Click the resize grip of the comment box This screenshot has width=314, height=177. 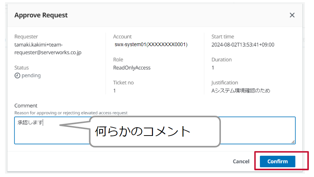click(x=293, y=142)
